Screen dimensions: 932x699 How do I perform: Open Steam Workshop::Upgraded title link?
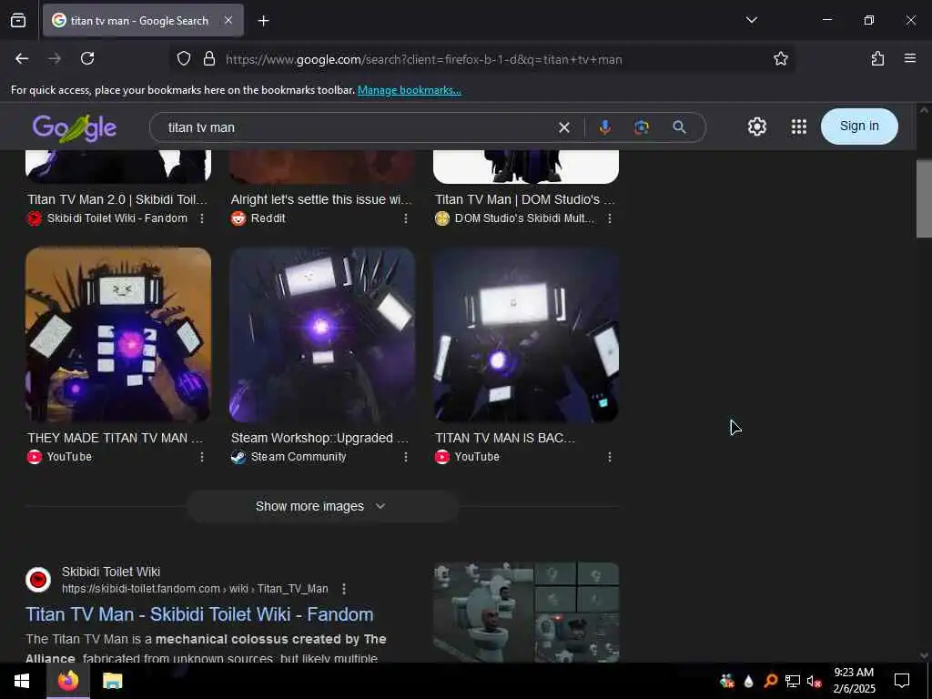tap(319, 438)
